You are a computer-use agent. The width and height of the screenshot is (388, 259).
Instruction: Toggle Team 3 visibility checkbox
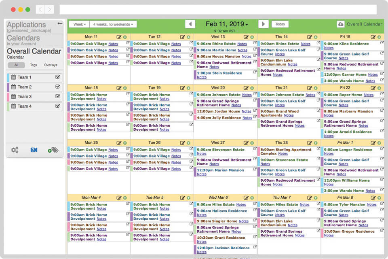[x=58, y=96]
